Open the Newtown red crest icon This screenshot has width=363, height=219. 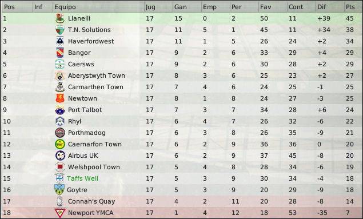point(60,98)
